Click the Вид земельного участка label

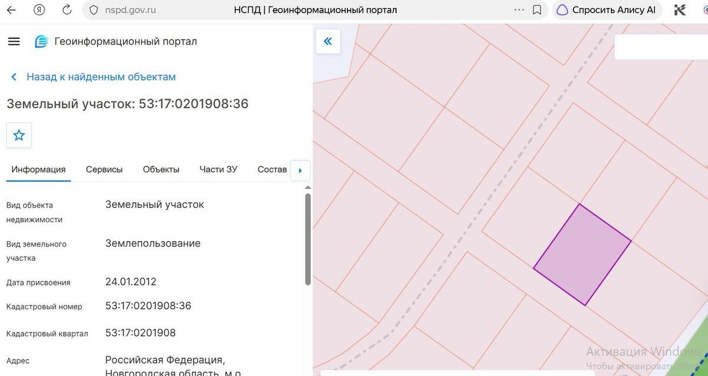pyautogui.click(x=36, y=251)
